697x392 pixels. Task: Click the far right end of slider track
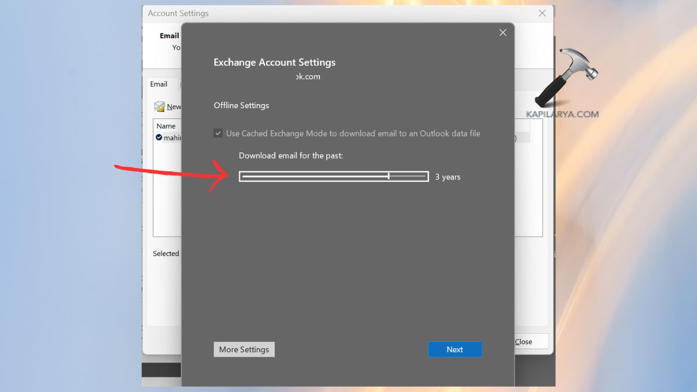(425, 177)
